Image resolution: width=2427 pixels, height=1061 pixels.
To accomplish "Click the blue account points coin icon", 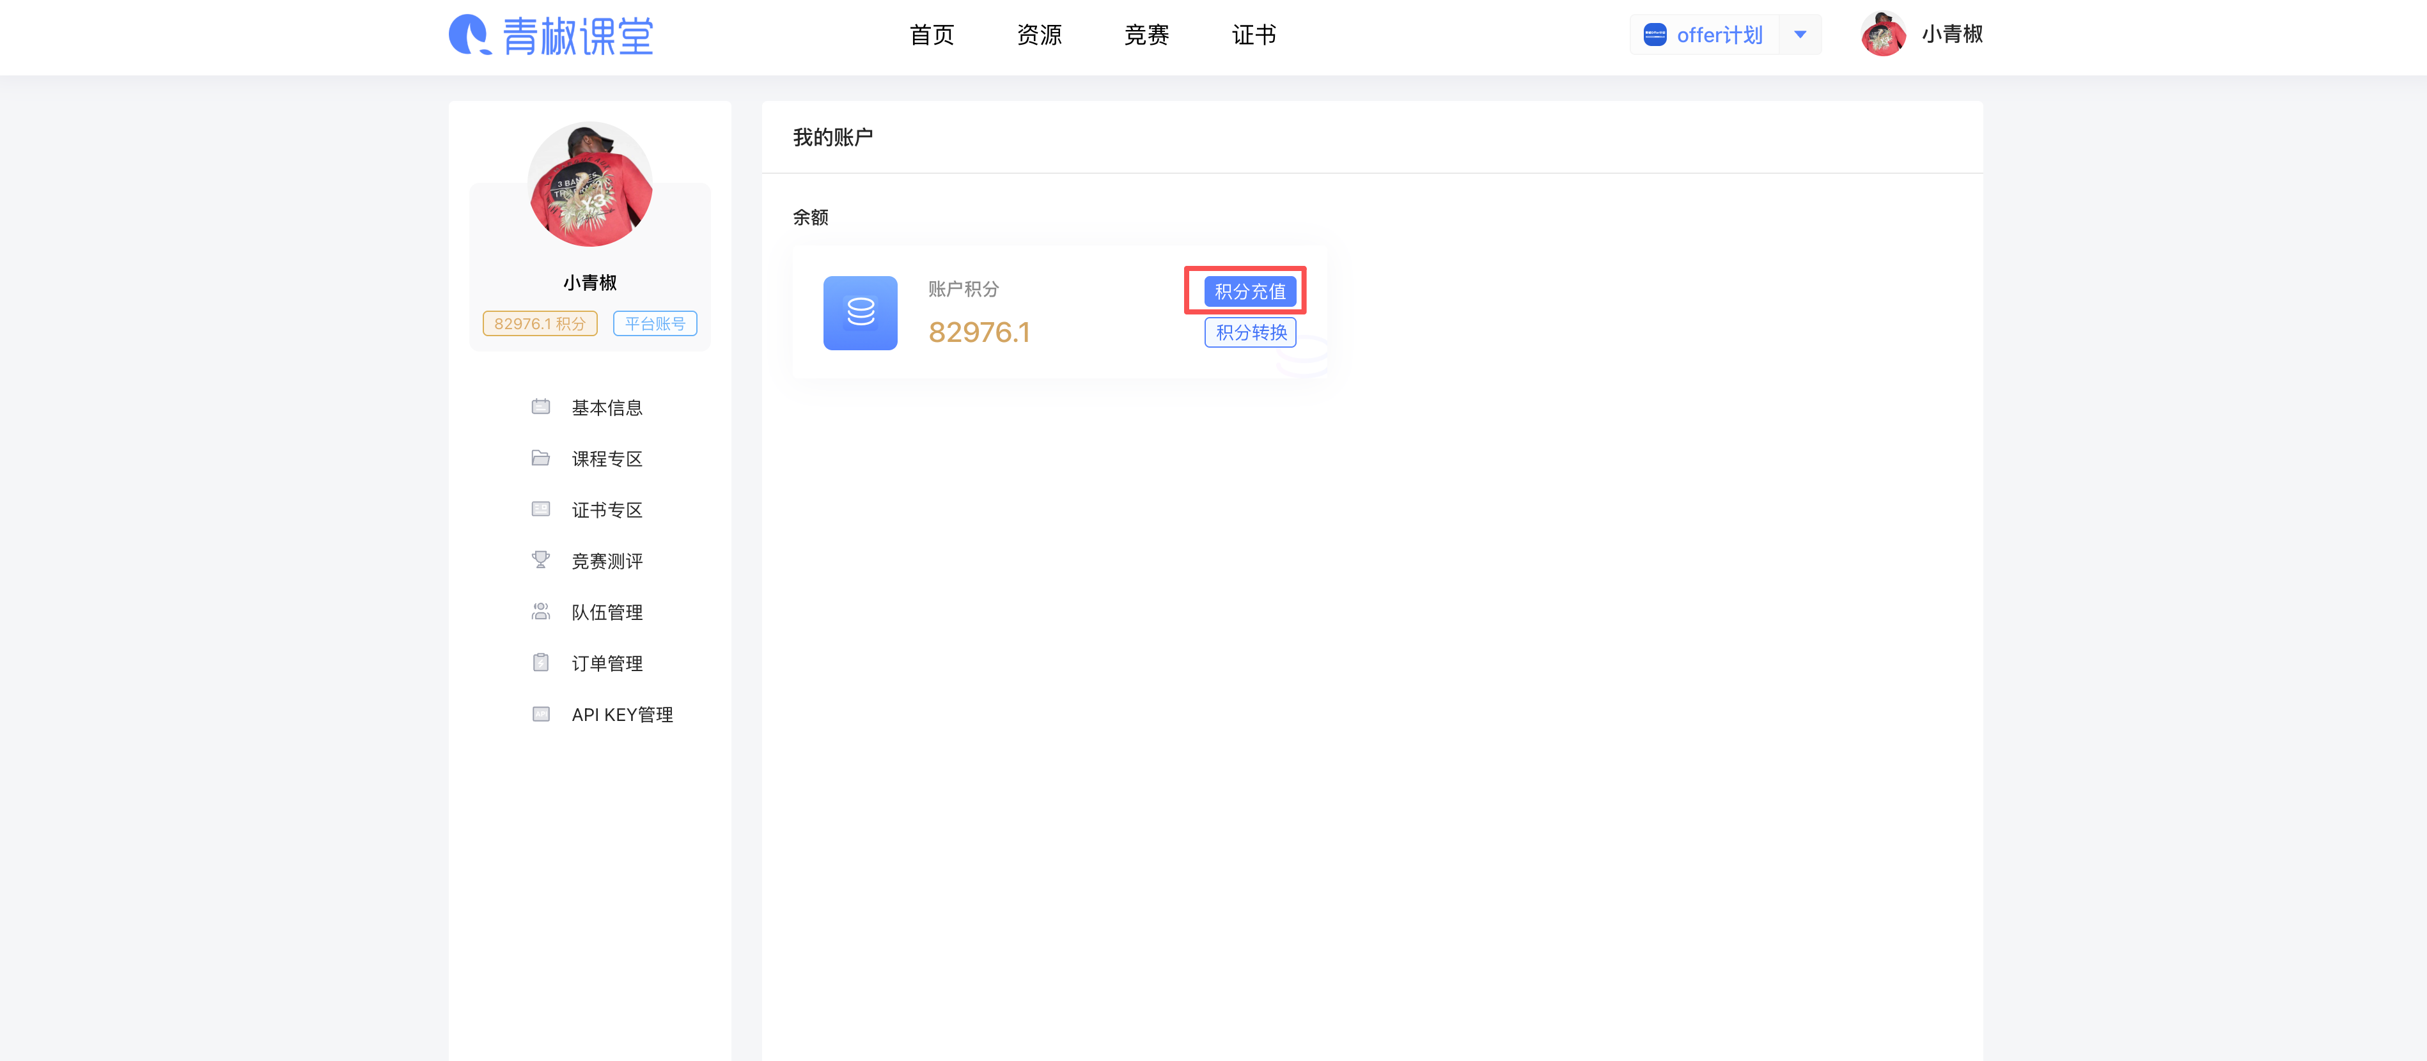I will point(860,313).
